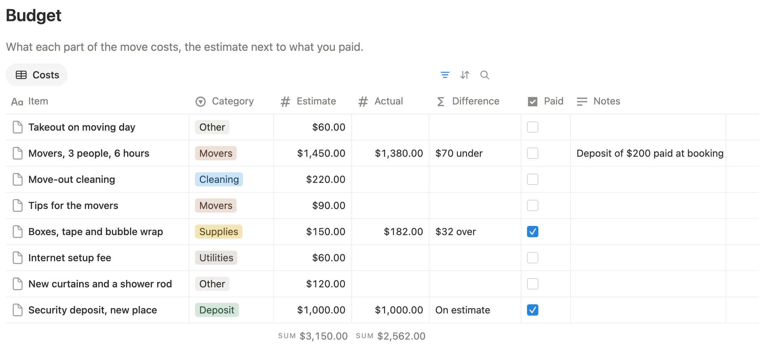The width and height of the screenshot is (763, 353).
Task: Click the Deposit category tag
Action: click(x=217, y=310)
